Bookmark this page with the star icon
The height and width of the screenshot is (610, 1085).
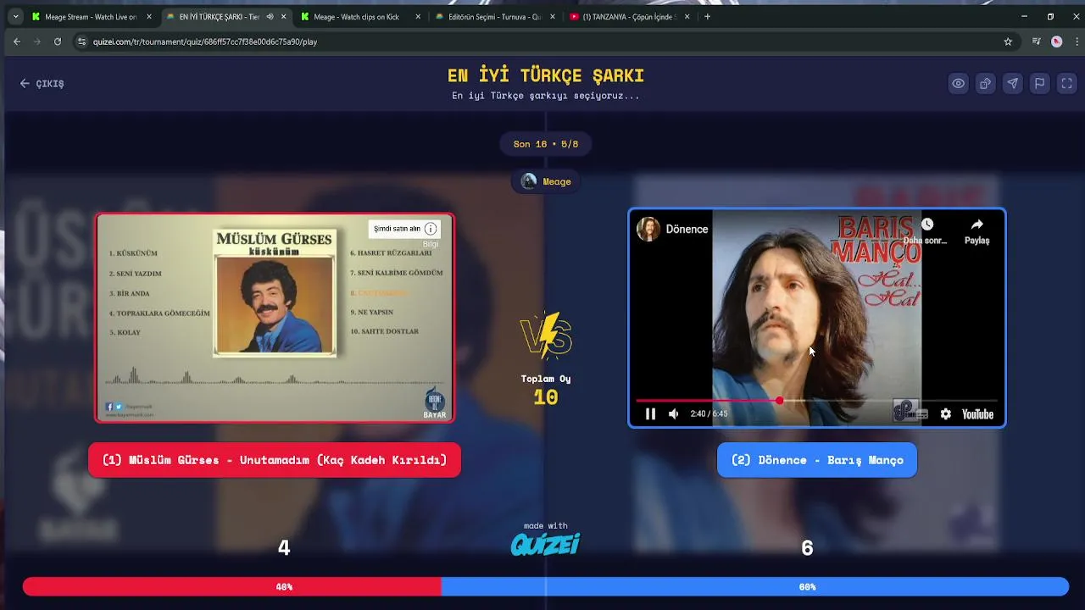1008,42
